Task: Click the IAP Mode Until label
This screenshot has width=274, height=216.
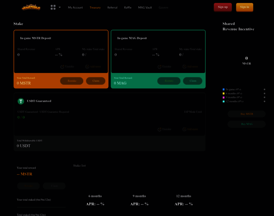Action: (193, 112)
